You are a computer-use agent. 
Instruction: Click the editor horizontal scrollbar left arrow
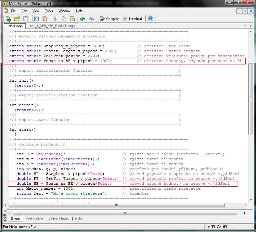6,205
